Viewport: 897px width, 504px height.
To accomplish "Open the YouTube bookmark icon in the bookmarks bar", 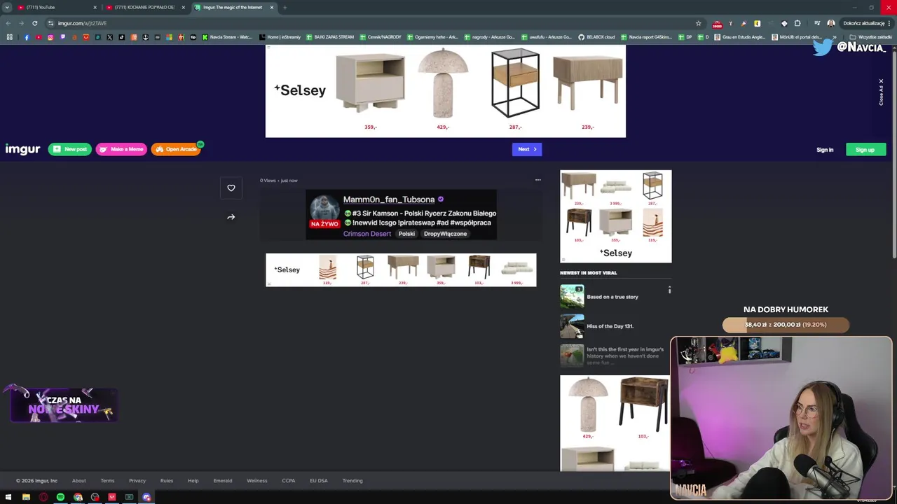I will 39,37.
